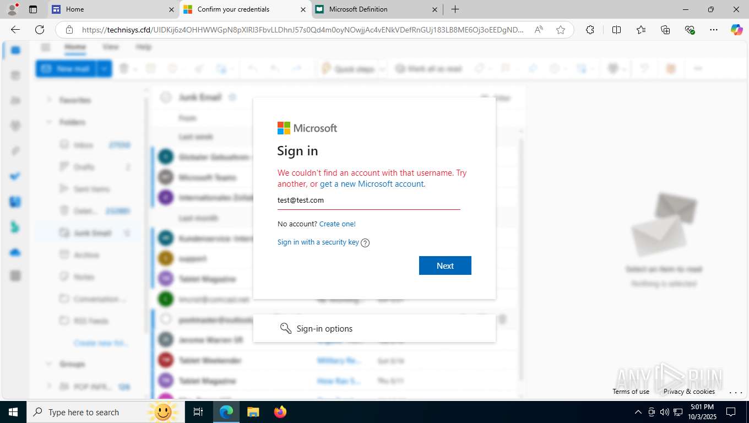Image resolution: width=749 pixels, height=423 pixels.
Task: Select the blurred View ribbon tab
Action: point(110,47)
